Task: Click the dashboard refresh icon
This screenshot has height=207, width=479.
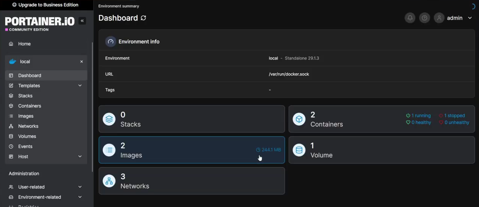Action: [143, 18]
